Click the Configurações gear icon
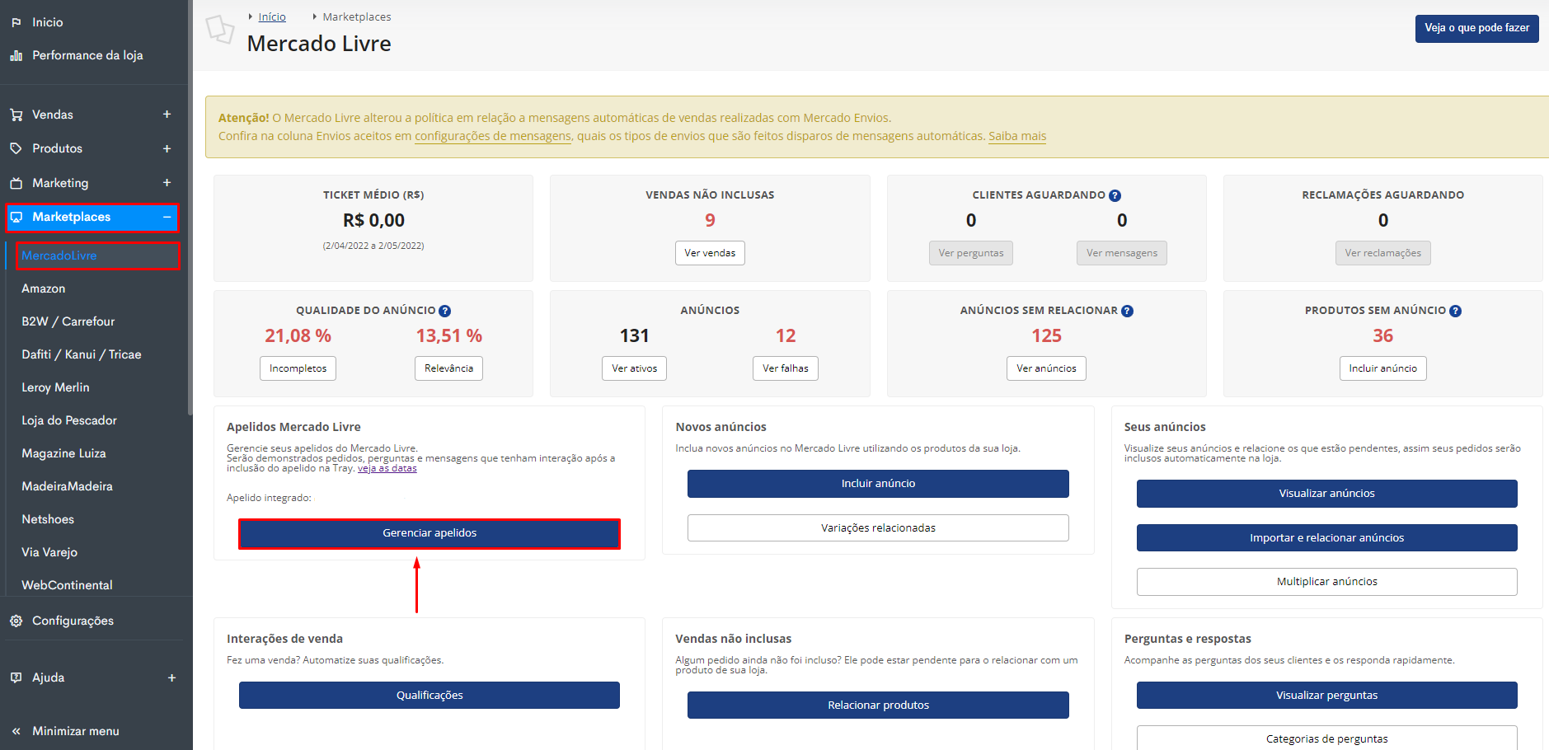 pos(16,621)
